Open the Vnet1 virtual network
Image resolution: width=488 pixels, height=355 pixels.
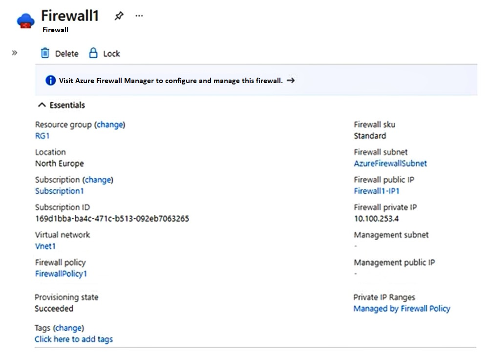point(45,246)
